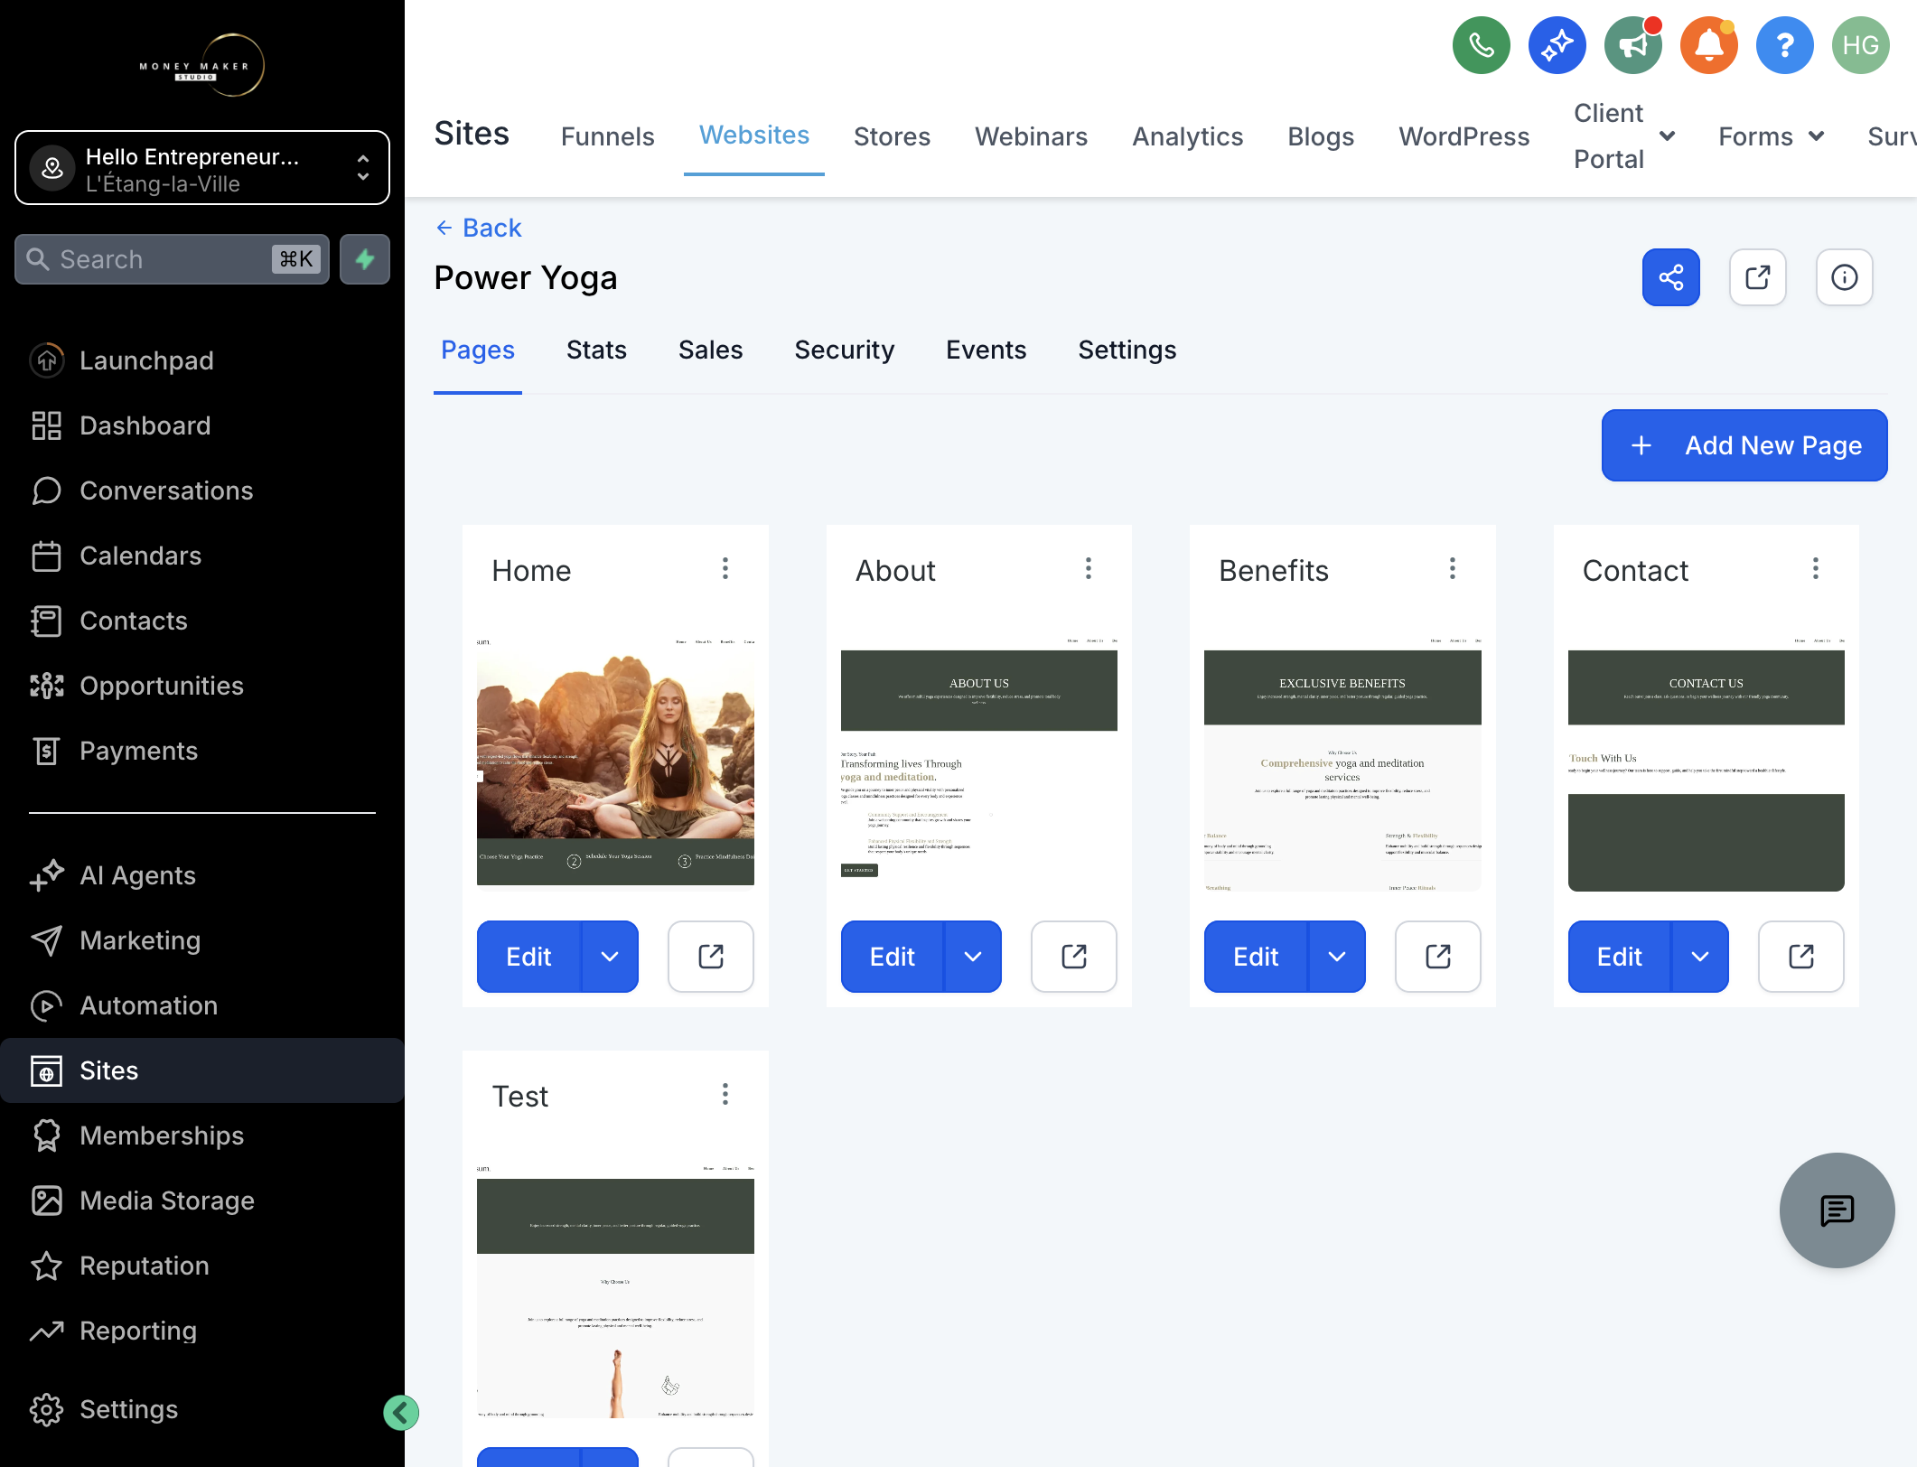
Task: Click the blue help question mark icon
Action: point(1785,45)
